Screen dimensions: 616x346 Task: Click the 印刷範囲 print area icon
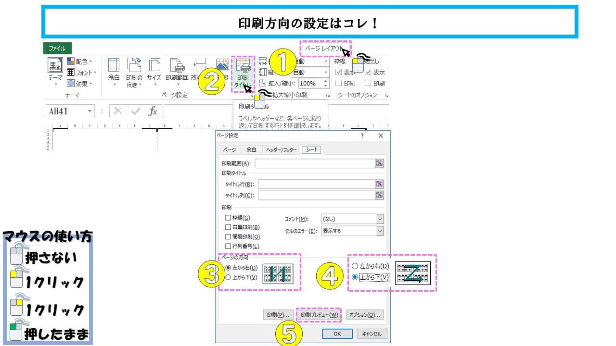tap(177, 65)
